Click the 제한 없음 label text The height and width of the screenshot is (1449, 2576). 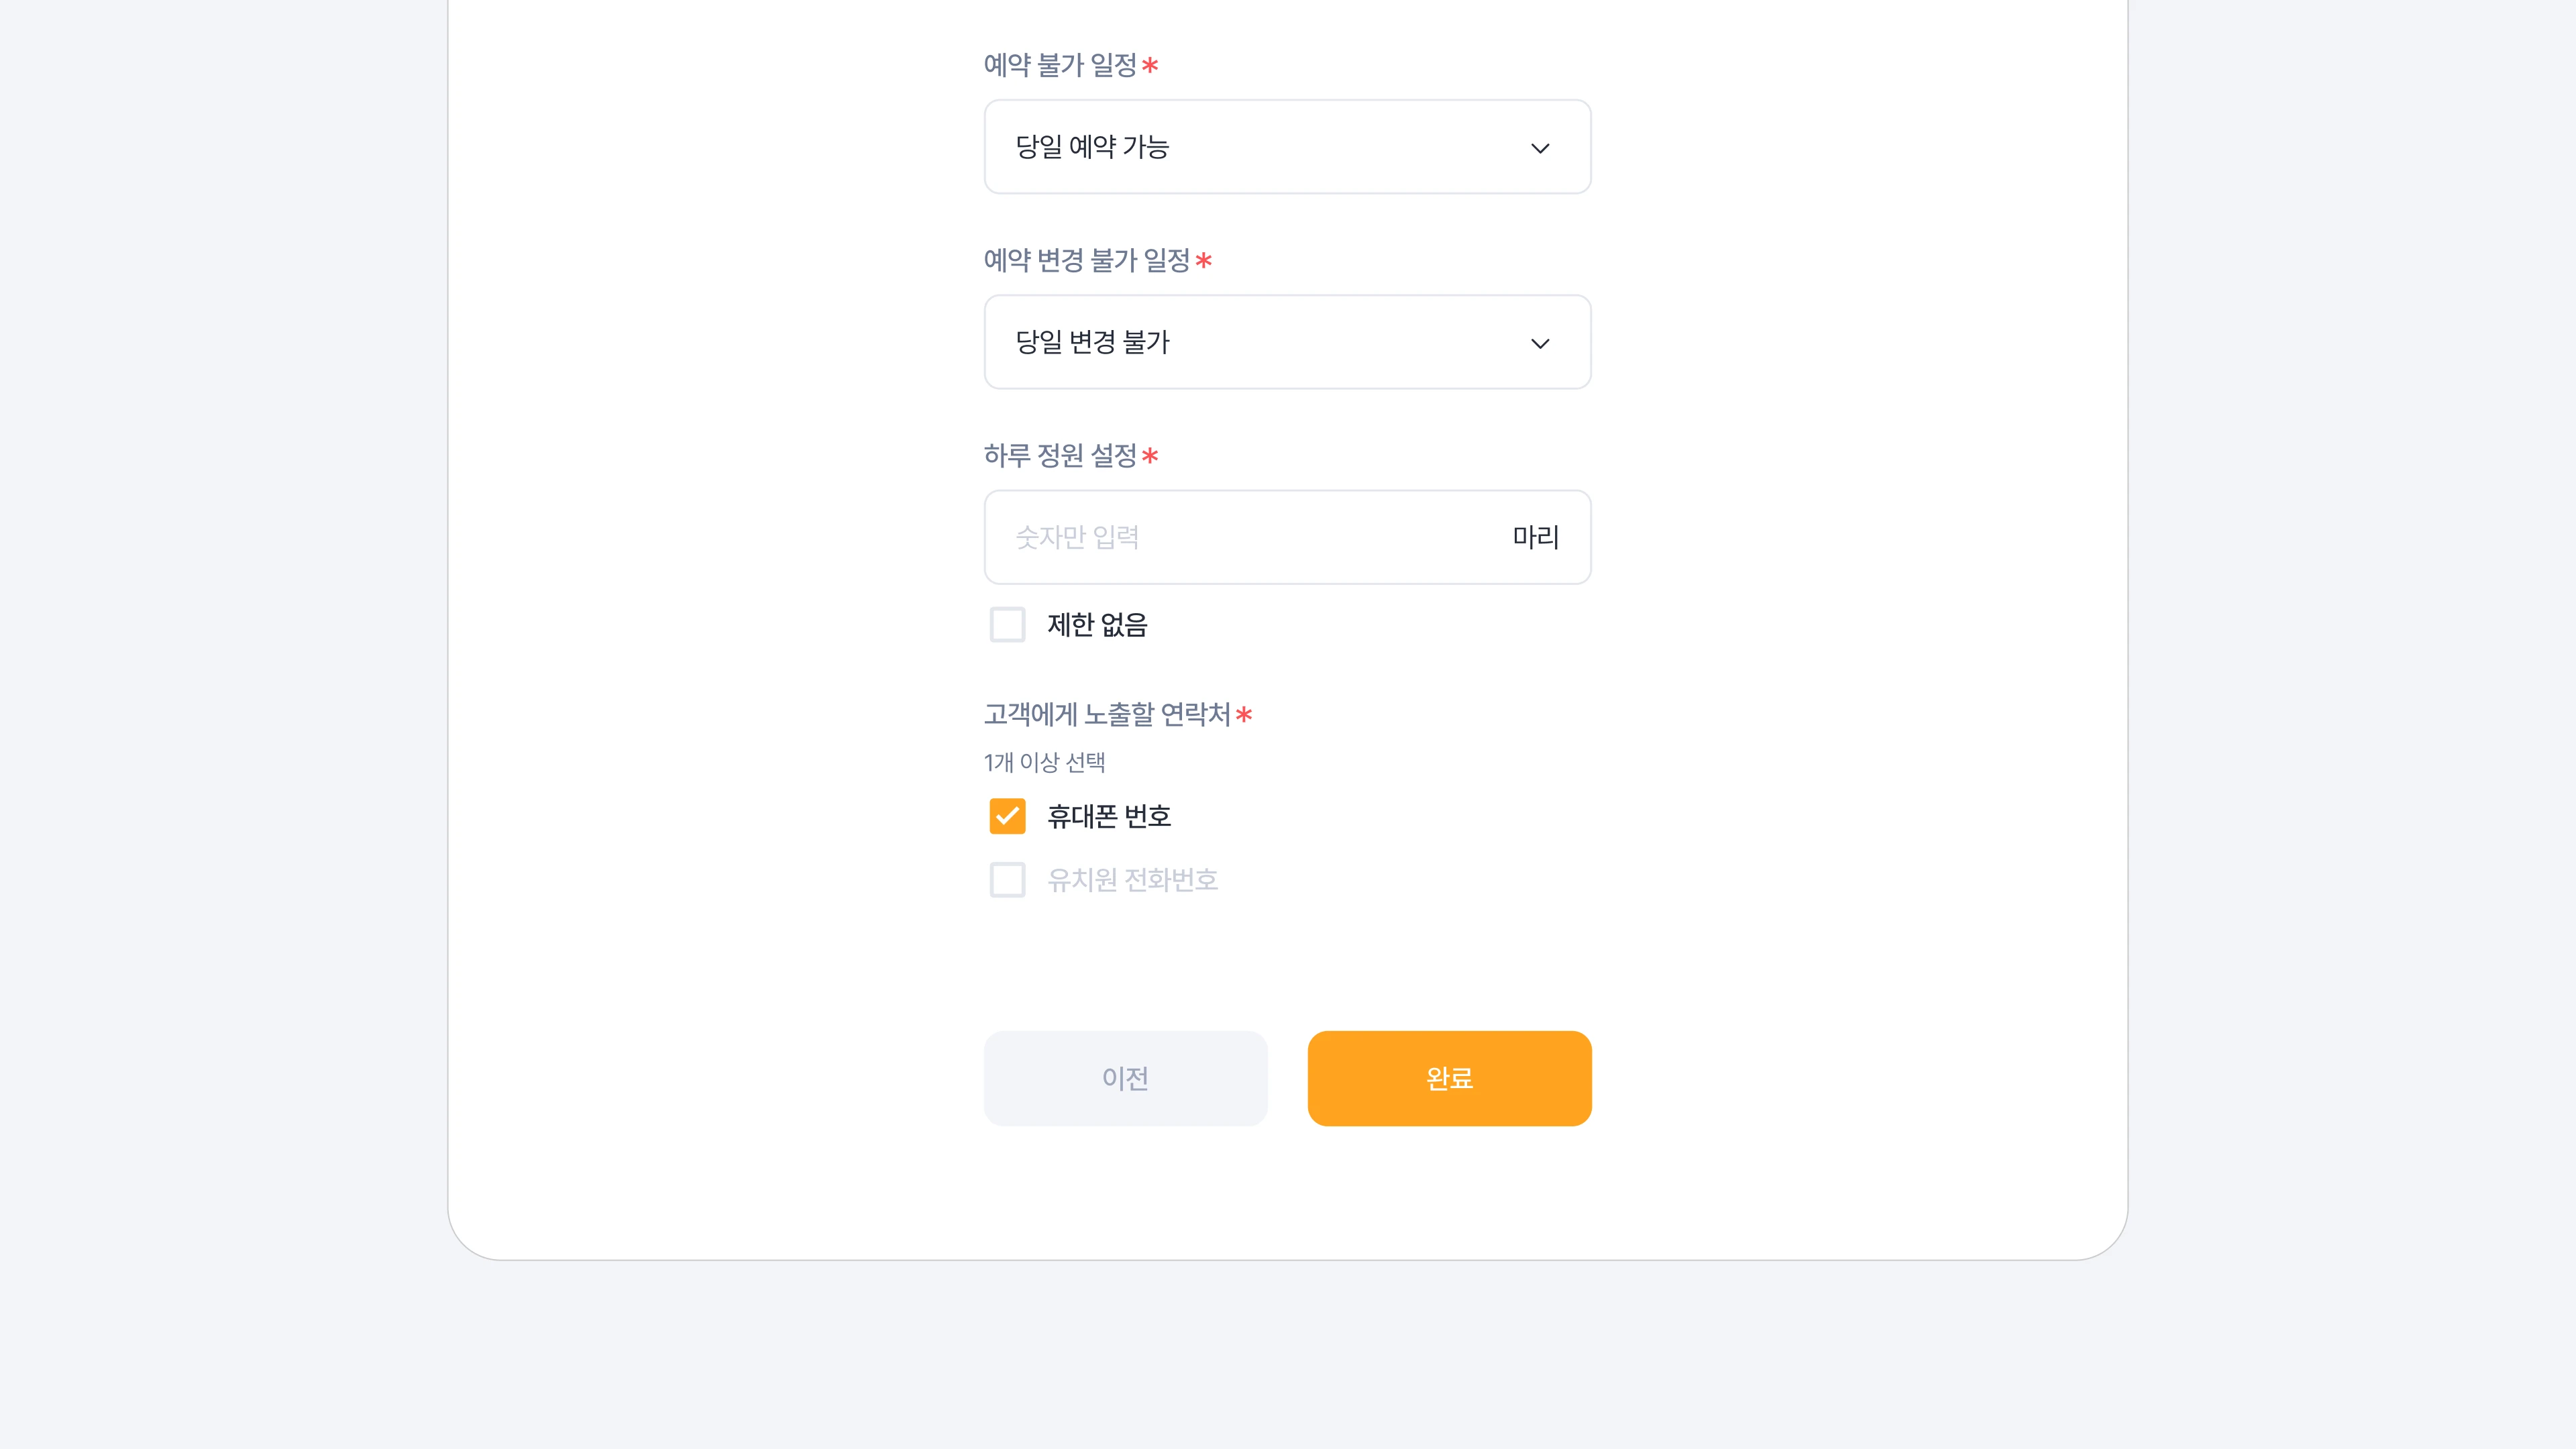coord(1097,625)
